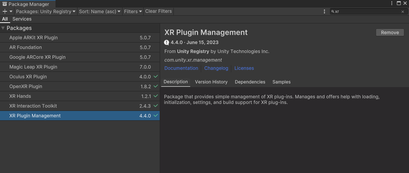Click the Remove button
Viewport: 409px width, 173px height.
(390, 32)
